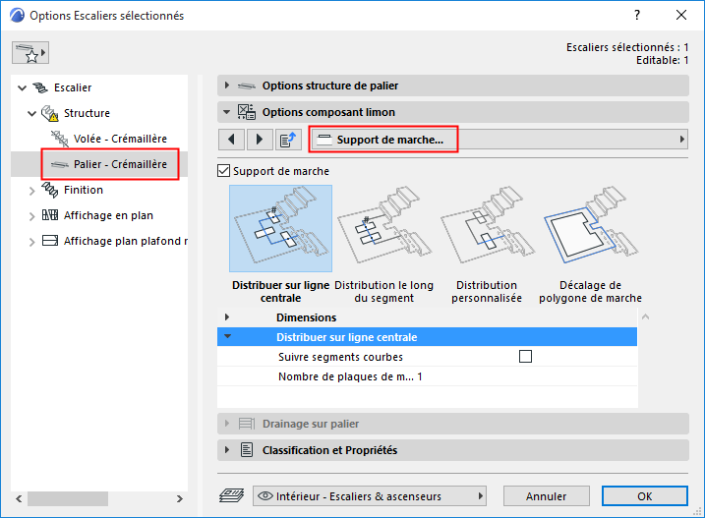The image size is (705, 518).
Task: Confirm with the OK button
Action: coord(644,495)
